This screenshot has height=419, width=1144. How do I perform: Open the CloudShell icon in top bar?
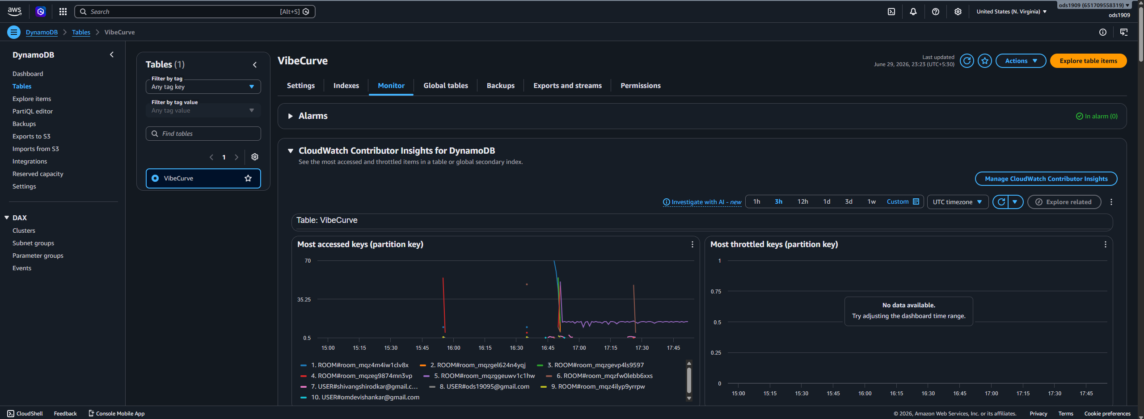pos(891,12)
